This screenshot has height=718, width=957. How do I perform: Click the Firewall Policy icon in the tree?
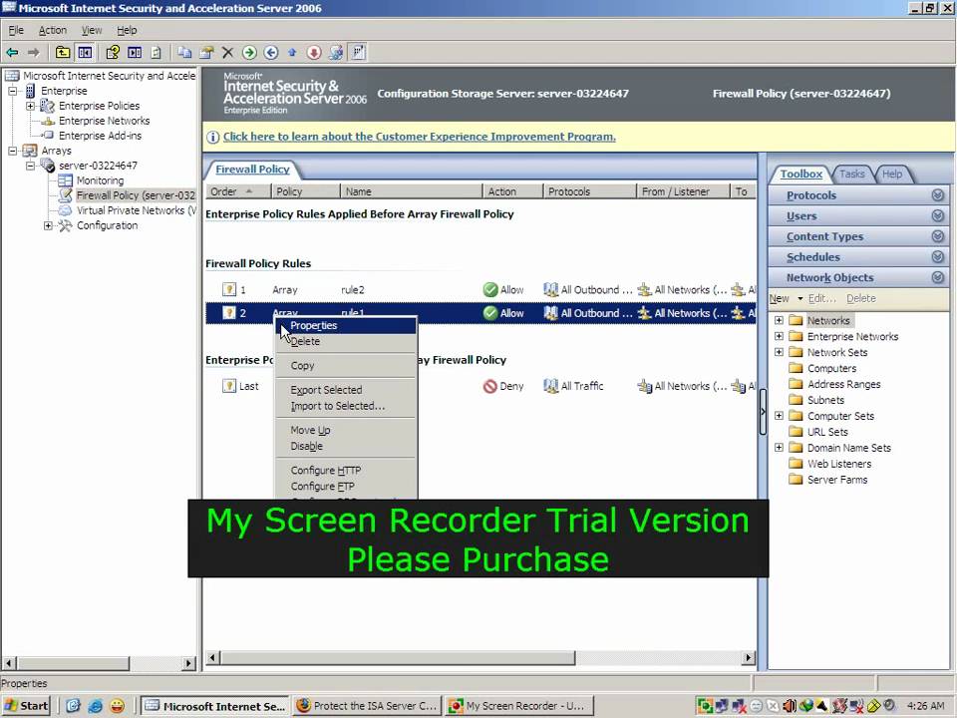click(x=65, y=195)
